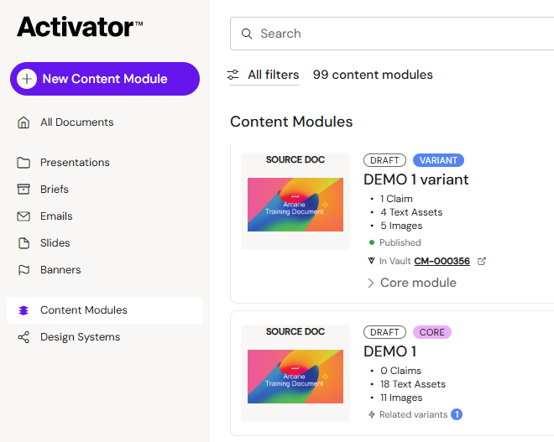Open the CM-000356 vault link
This screenshot has height=442, width=554.
pos(442,261)
